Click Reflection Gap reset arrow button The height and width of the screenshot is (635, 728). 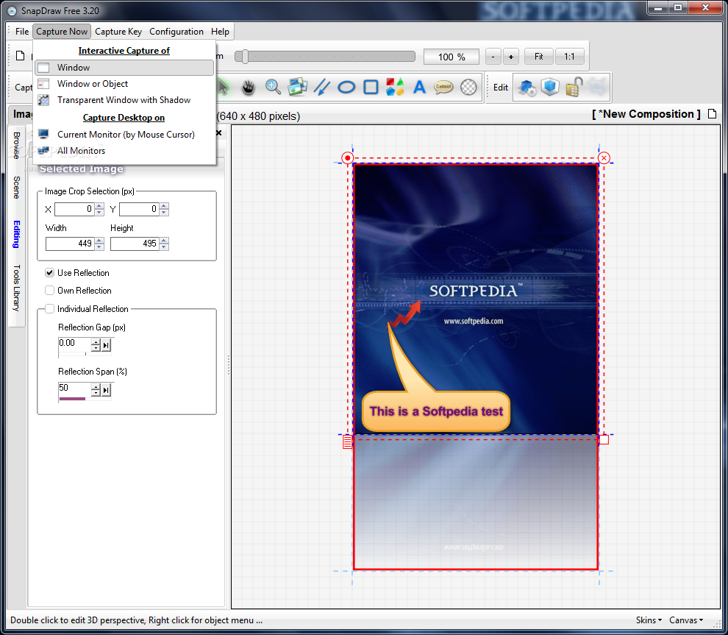click(107, 344)
